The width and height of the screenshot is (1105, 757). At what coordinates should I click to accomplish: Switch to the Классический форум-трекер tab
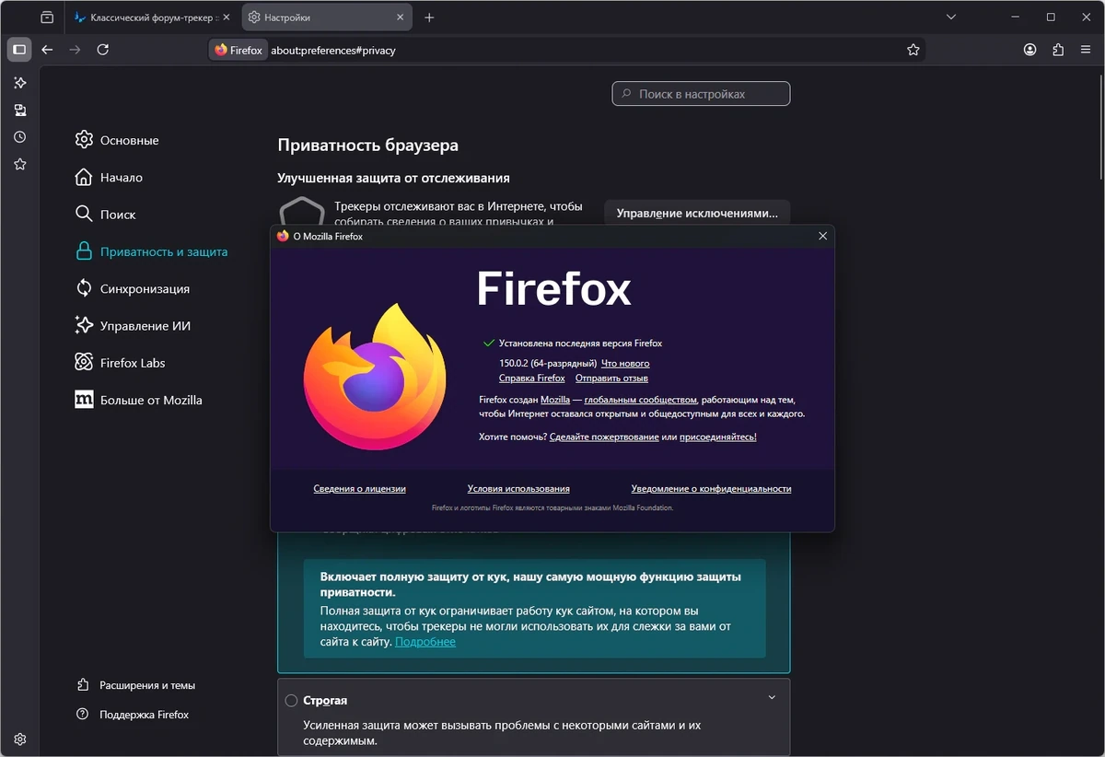153,17
